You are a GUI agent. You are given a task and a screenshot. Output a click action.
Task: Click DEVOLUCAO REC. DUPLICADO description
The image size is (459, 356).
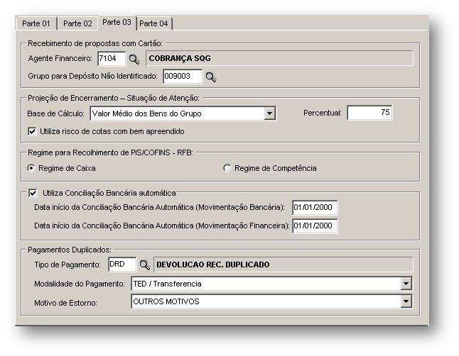283,265
